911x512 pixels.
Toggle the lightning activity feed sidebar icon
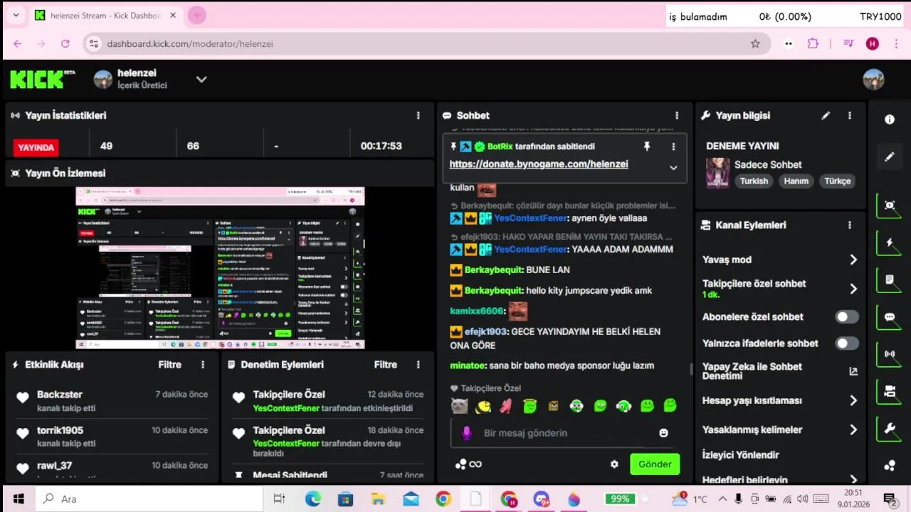890,242
